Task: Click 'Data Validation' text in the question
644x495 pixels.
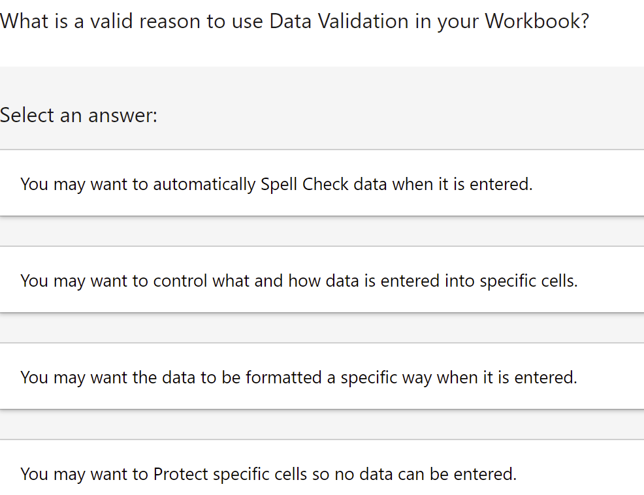Action: [x=338, y=21]
